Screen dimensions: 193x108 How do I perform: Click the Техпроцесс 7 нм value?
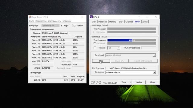[75, 65]
